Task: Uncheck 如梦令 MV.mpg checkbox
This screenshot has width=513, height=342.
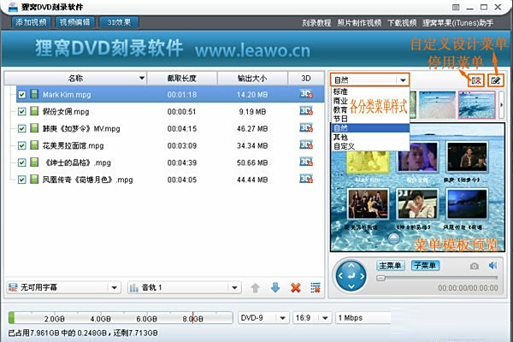Action: 22,128
